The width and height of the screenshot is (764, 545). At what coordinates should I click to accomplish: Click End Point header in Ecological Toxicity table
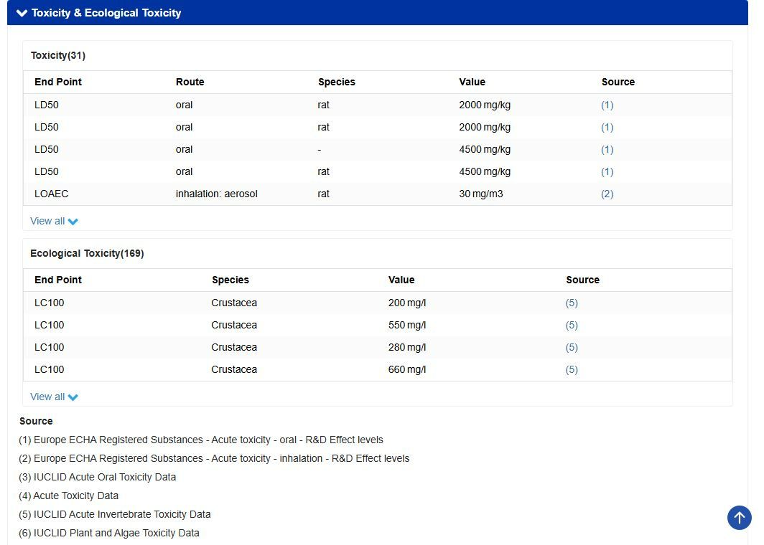tap(58, 280)
